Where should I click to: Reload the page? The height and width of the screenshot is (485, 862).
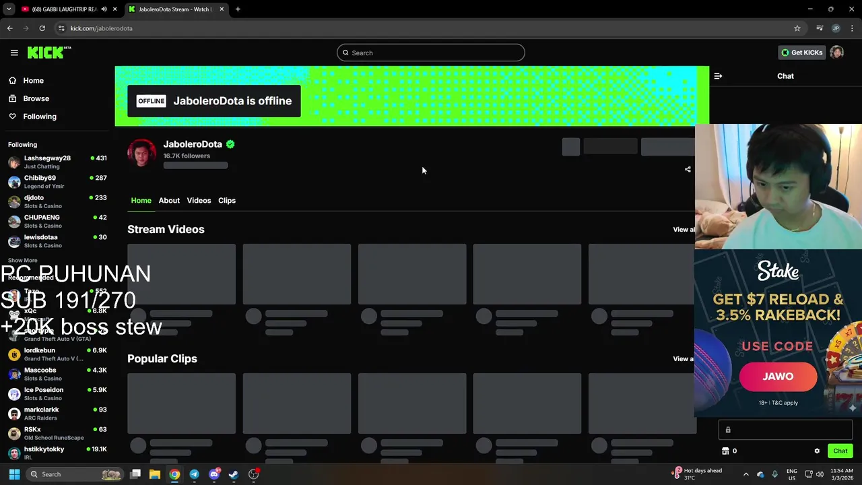[42, 28]
